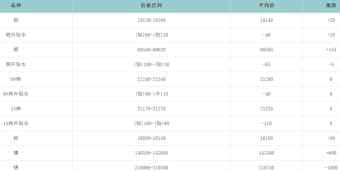Click the 品种 column header

click(x=16, y=6)
